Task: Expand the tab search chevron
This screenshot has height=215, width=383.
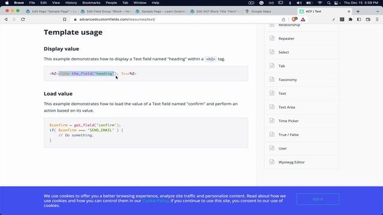Action: click(x=378, y=11)
